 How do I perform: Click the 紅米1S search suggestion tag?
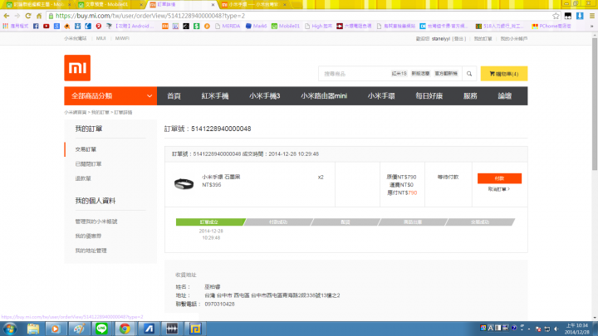tap(399, 74)
